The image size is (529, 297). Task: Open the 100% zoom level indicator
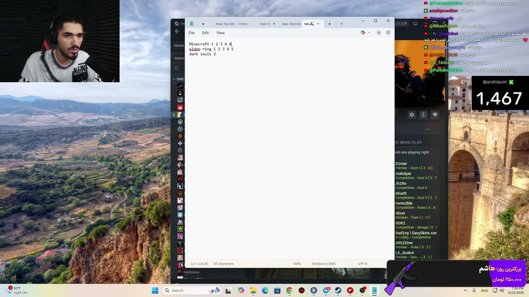(x=297, y=264)
